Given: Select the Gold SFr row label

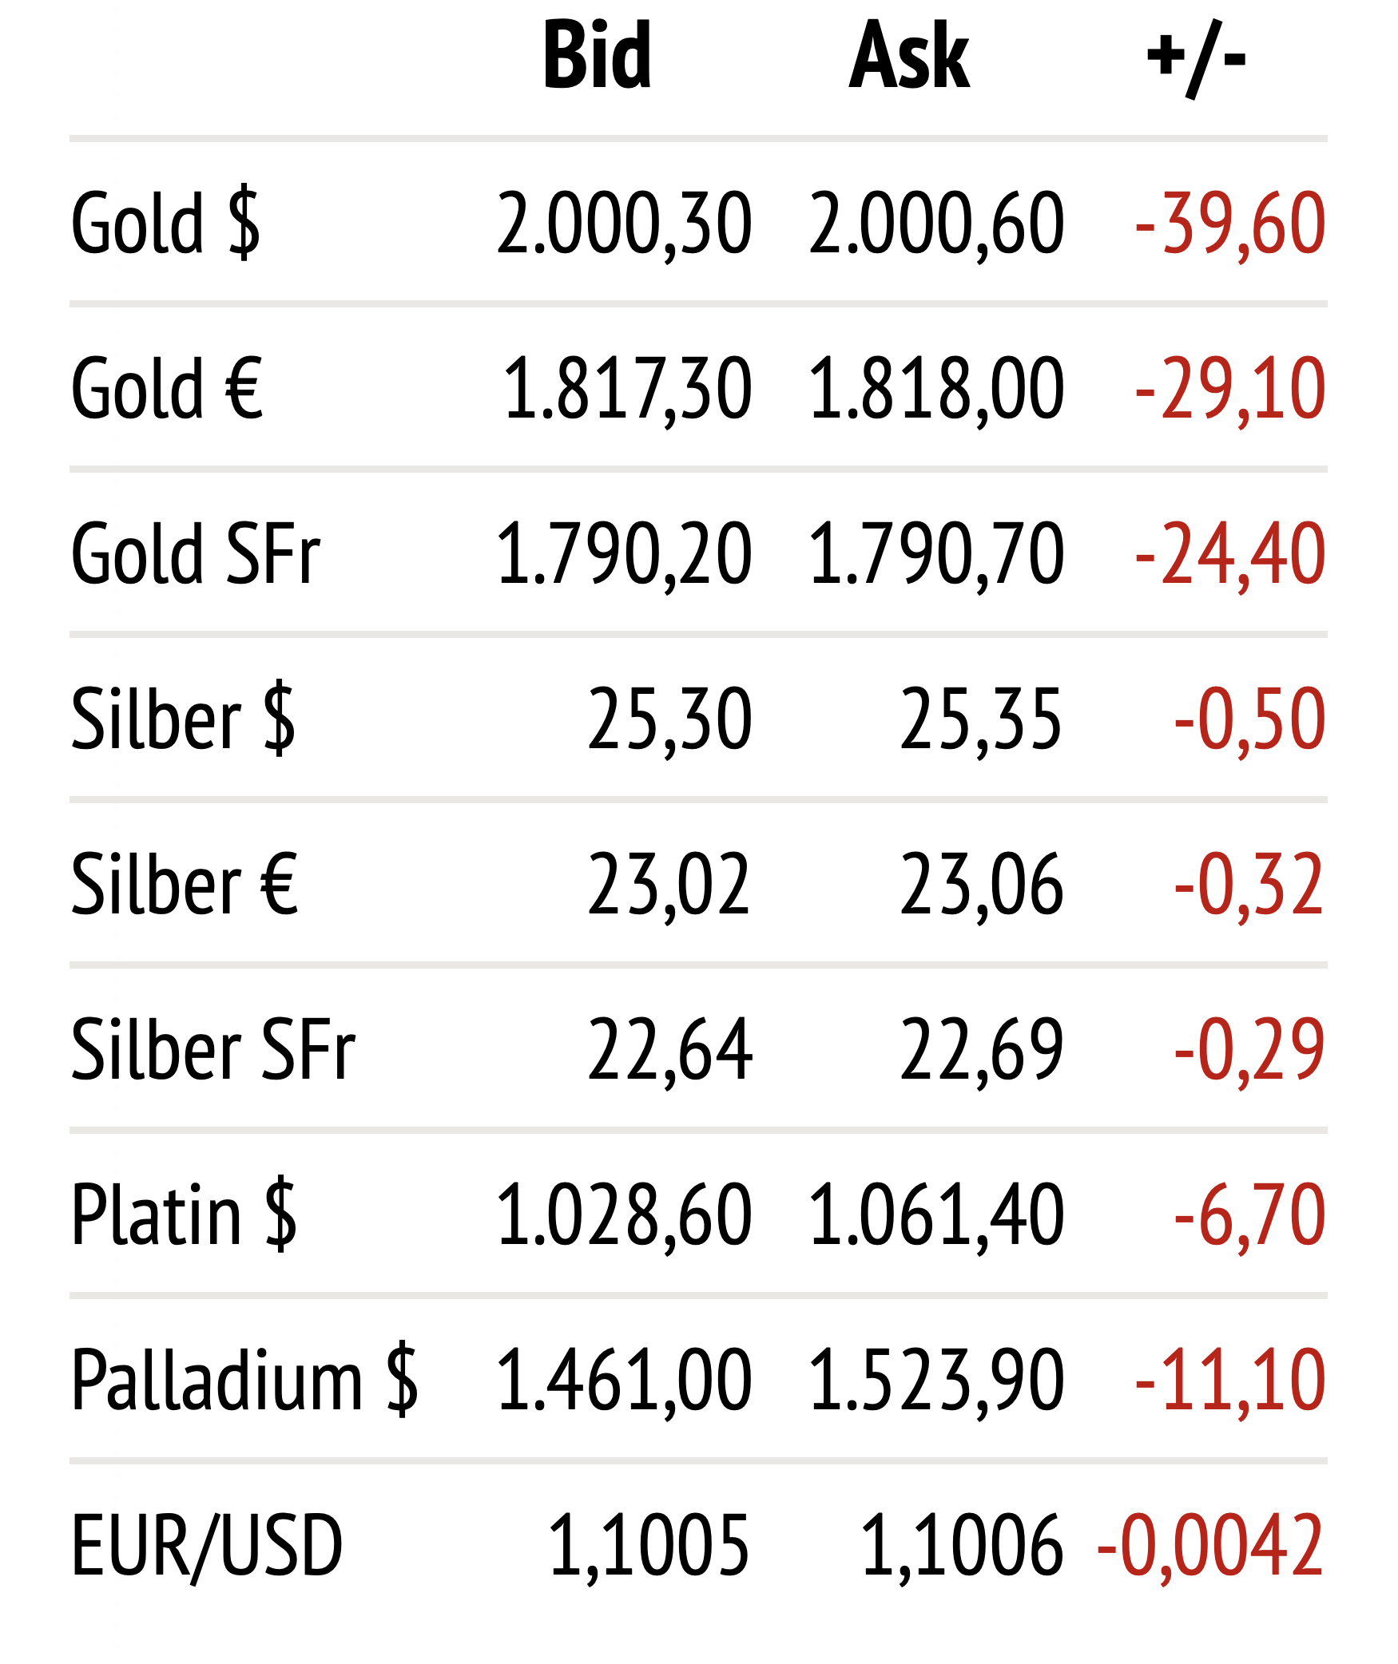Looking at the screenshot, I should coord(196,554).
